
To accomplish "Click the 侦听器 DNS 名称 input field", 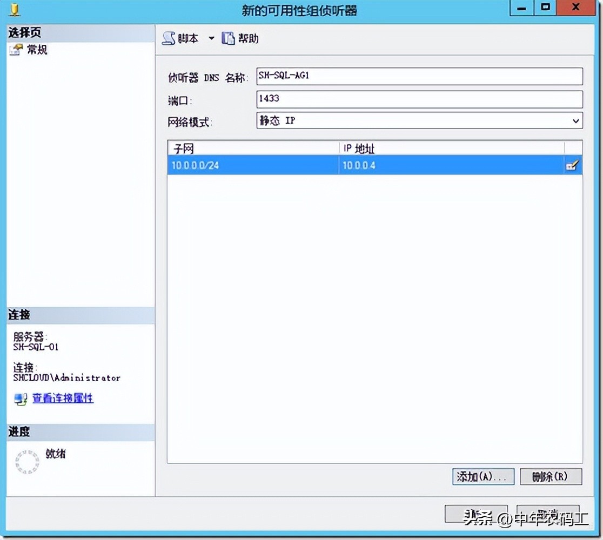I will pyautogui.click(x=419, y=76).
